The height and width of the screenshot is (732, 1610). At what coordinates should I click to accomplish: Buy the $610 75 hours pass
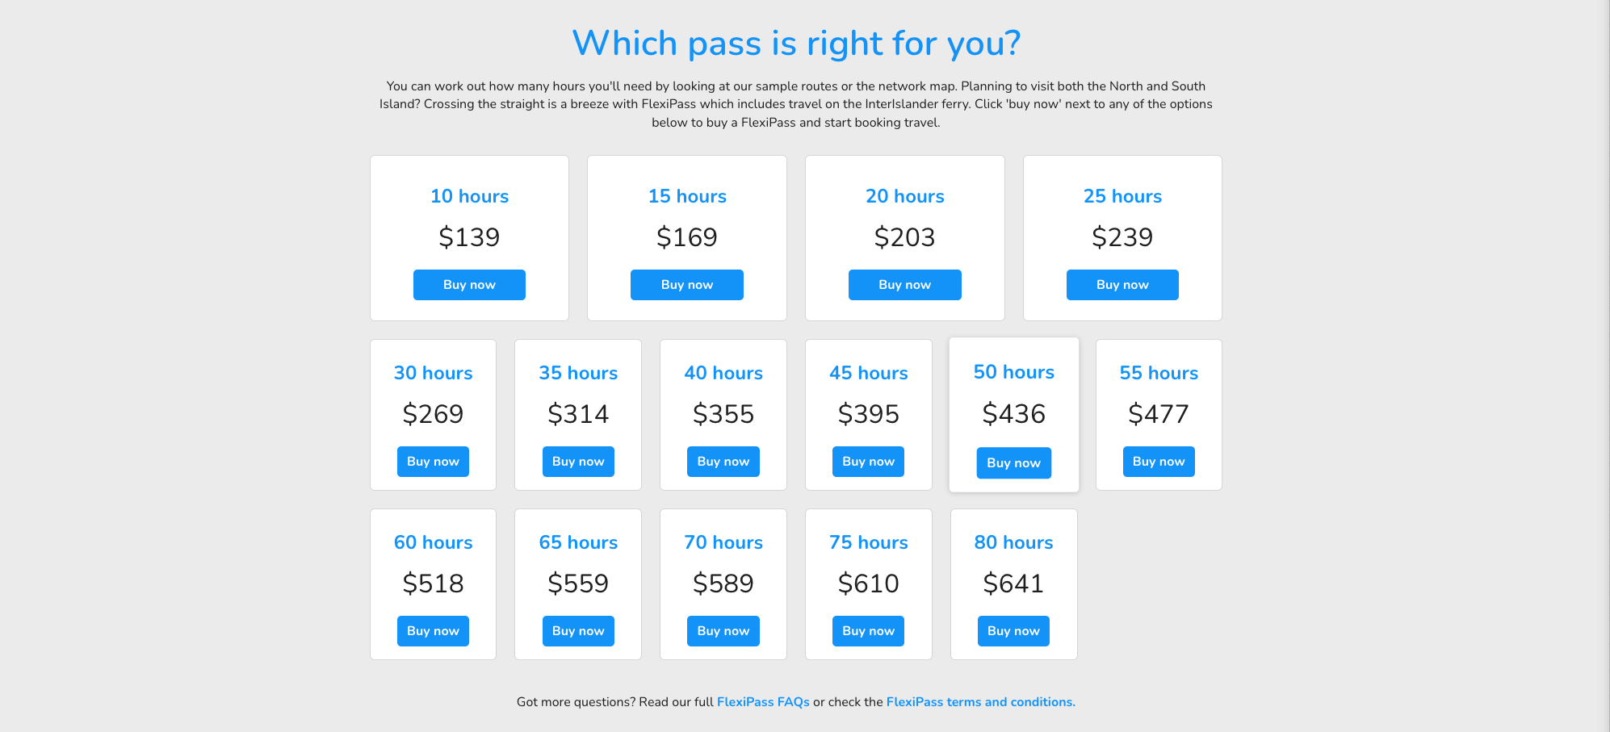[x=868, y=631]
